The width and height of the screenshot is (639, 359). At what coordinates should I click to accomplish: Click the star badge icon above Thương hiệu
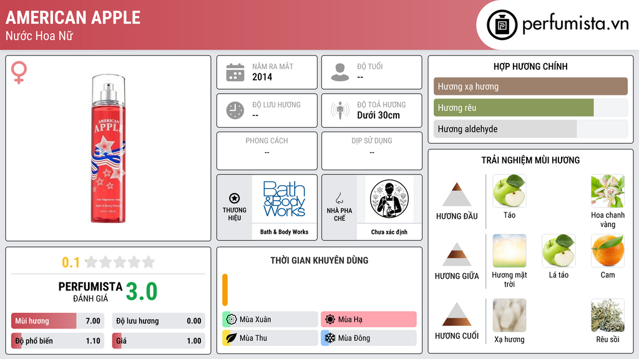[235, 198]
